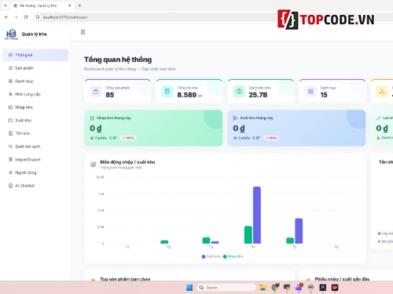Select Xuất kho in the sidebar menu

35,120
